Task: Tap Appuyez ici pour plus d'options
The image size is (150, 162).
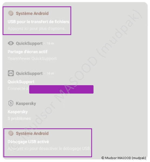Action: coord(36,28)
